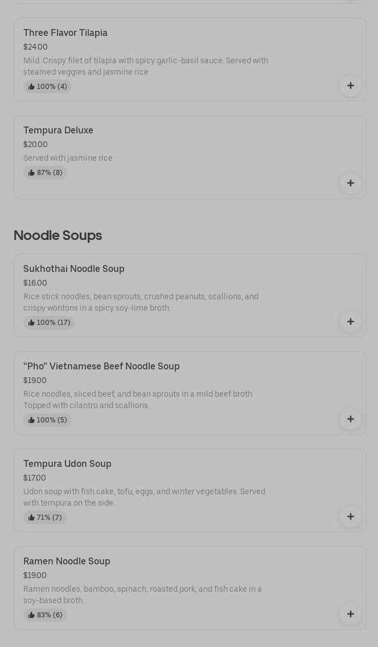Click the 83% (6) rating badge

click(46, 615)
